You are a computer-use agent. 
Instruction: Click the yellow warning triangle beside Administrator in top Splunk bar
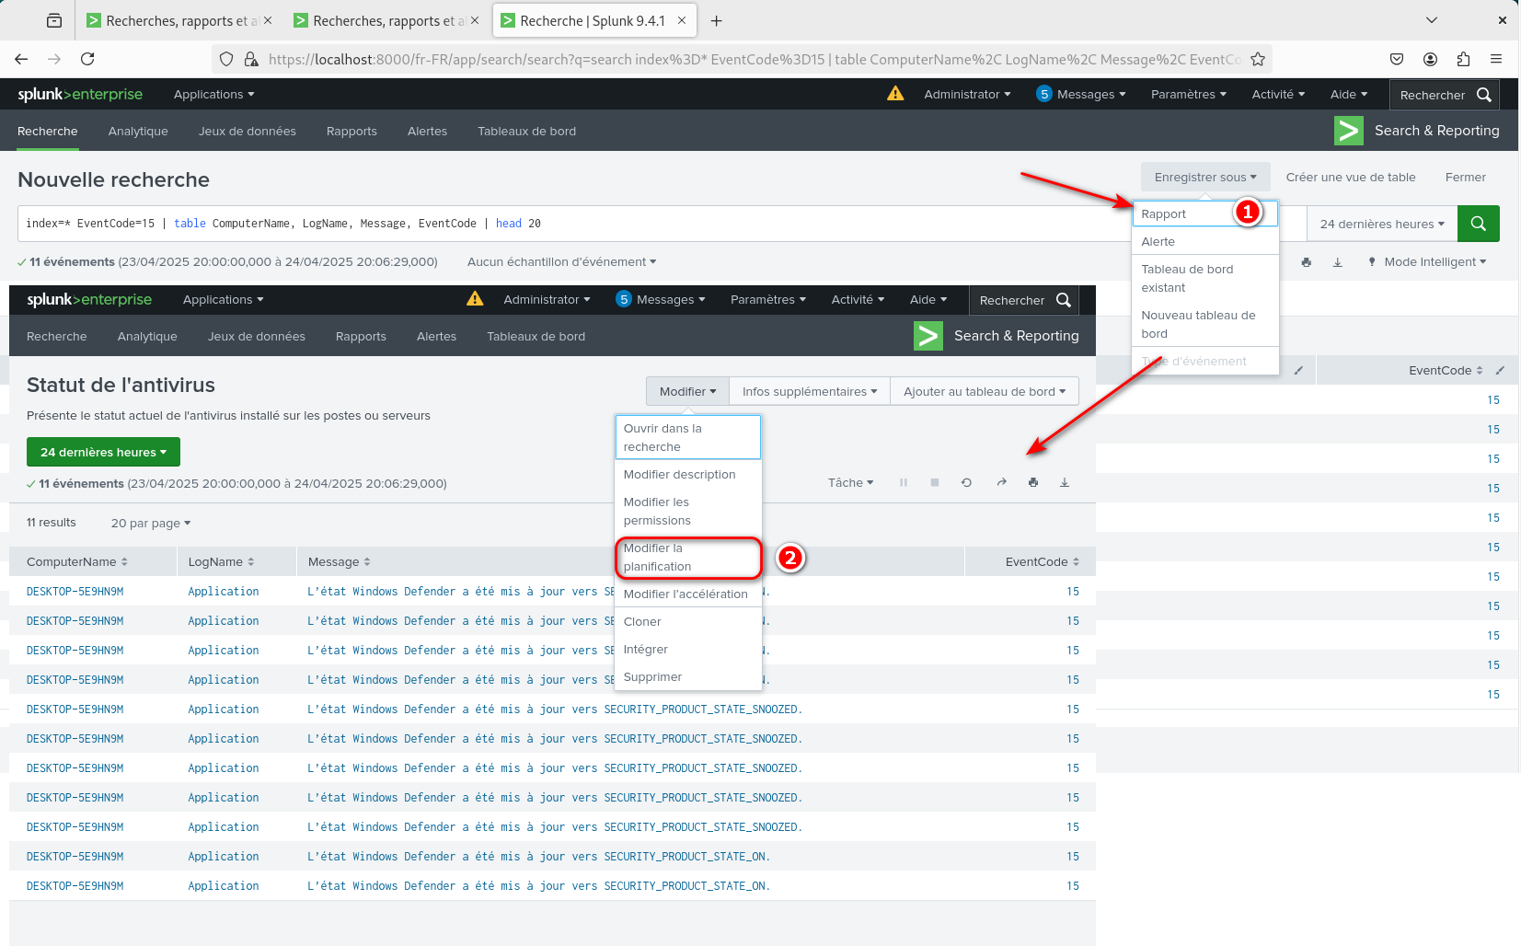pyautogui.click(x=895, y=93)
